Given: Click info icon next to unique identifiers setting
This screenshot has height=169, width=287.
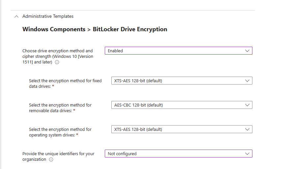Looking at the screenshot, I should 51,159.
